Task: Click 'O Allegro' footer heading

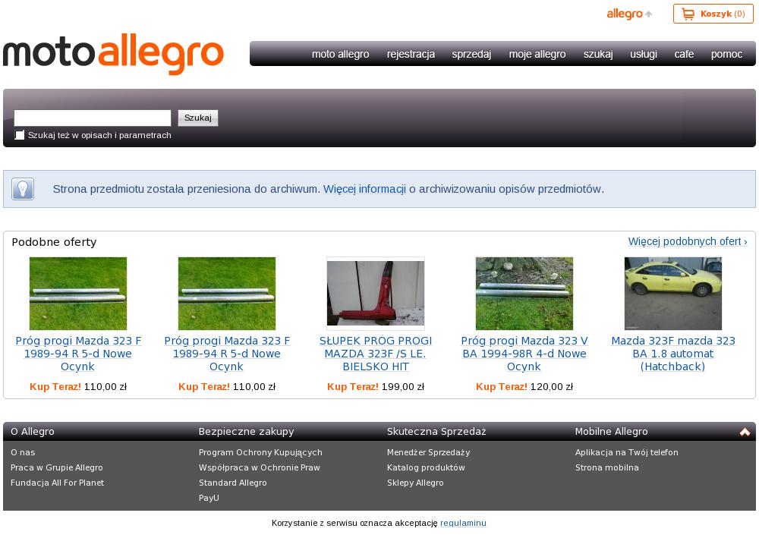Action: 33,432
